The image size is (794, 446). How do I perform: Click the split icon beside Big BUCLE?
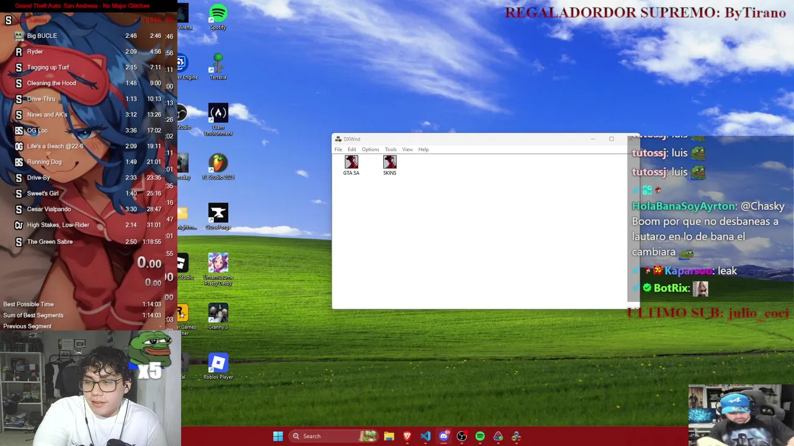[x=19, y=36]
